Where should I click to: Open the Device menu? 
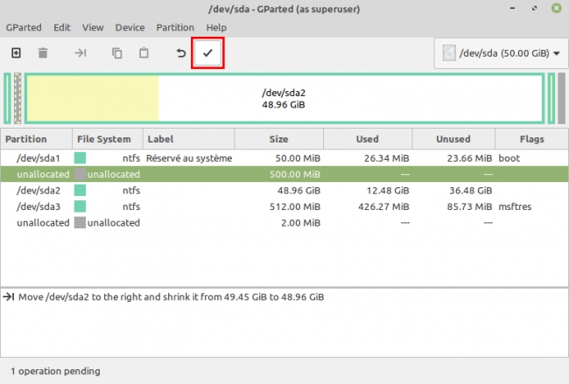tap(130, 28)
